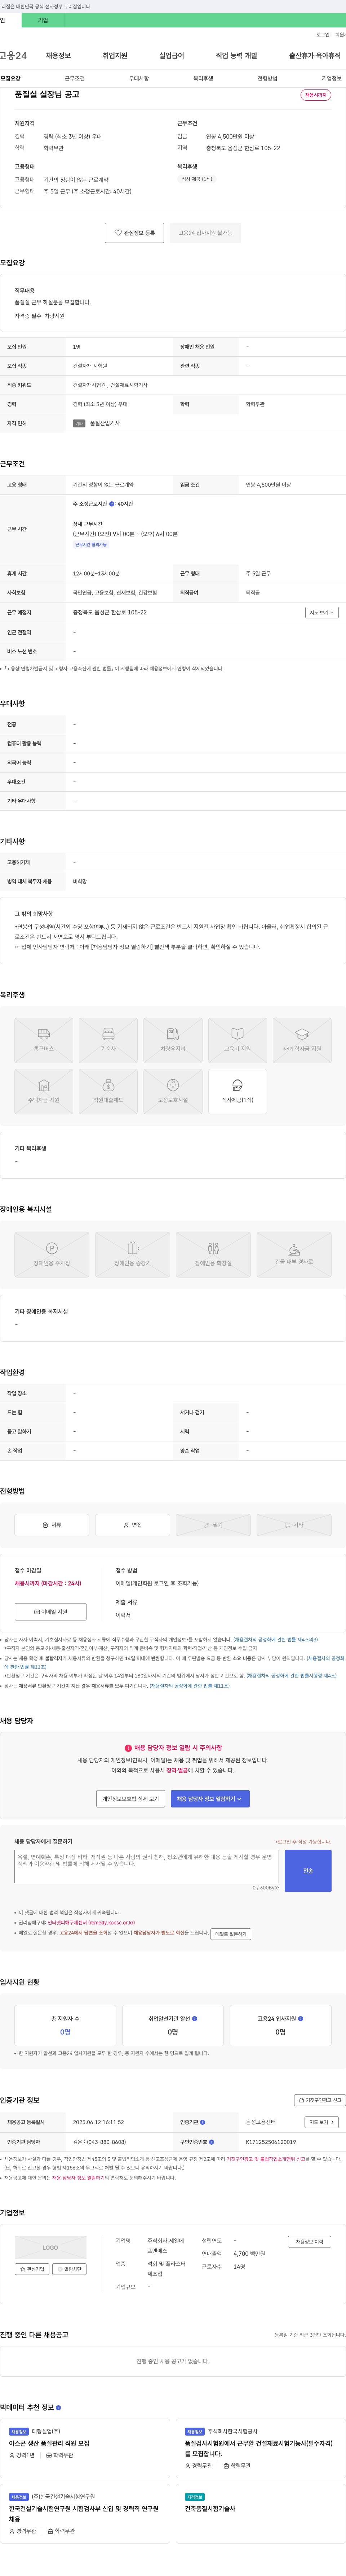Open the 거짓구인광고 및 불법직업소개행위 신고 link
The height and width of the screenshot is (2576, 346).
point(266,2159)
